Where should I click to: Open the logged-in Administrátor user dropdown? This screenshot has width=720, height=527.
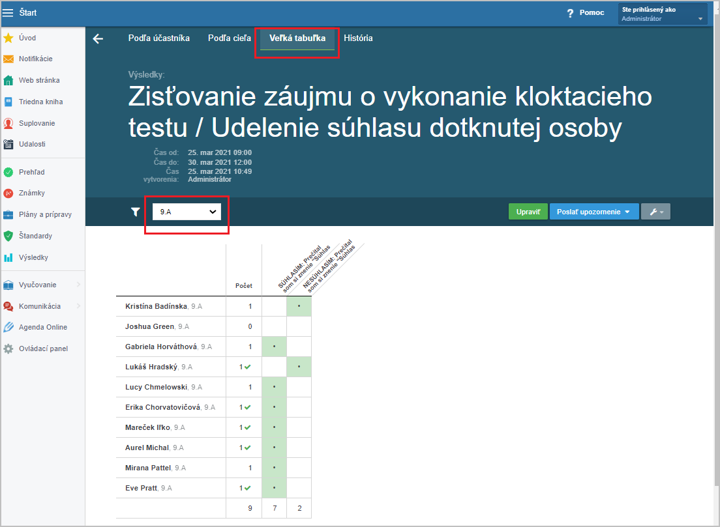point(662,14)
